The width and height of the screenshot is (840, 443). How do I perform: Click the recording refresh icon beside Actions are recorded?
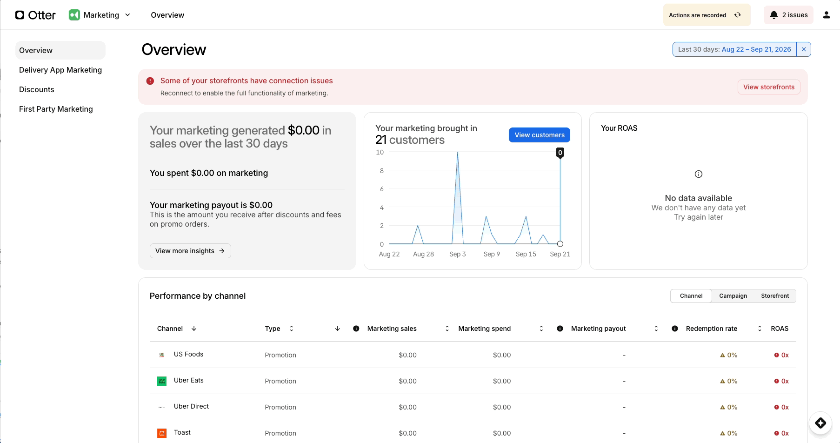point(738,15)
